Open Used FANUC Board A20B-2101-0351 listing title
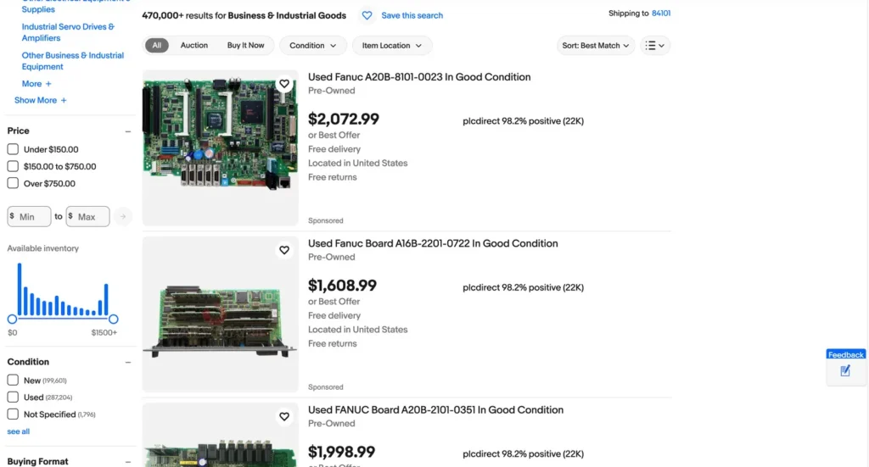 tap(435, 410)
